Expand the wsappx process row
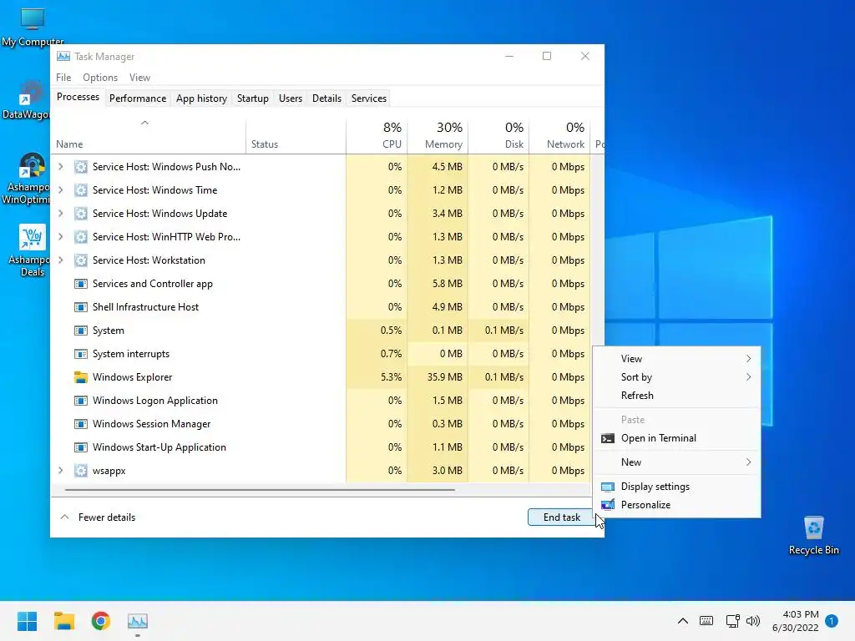The image size is (855, 641). (x=61, y=471)
